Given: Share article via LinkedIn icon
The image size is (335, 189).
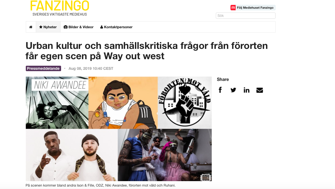Looking at the screenshot, I should click(x=246, y=90).
